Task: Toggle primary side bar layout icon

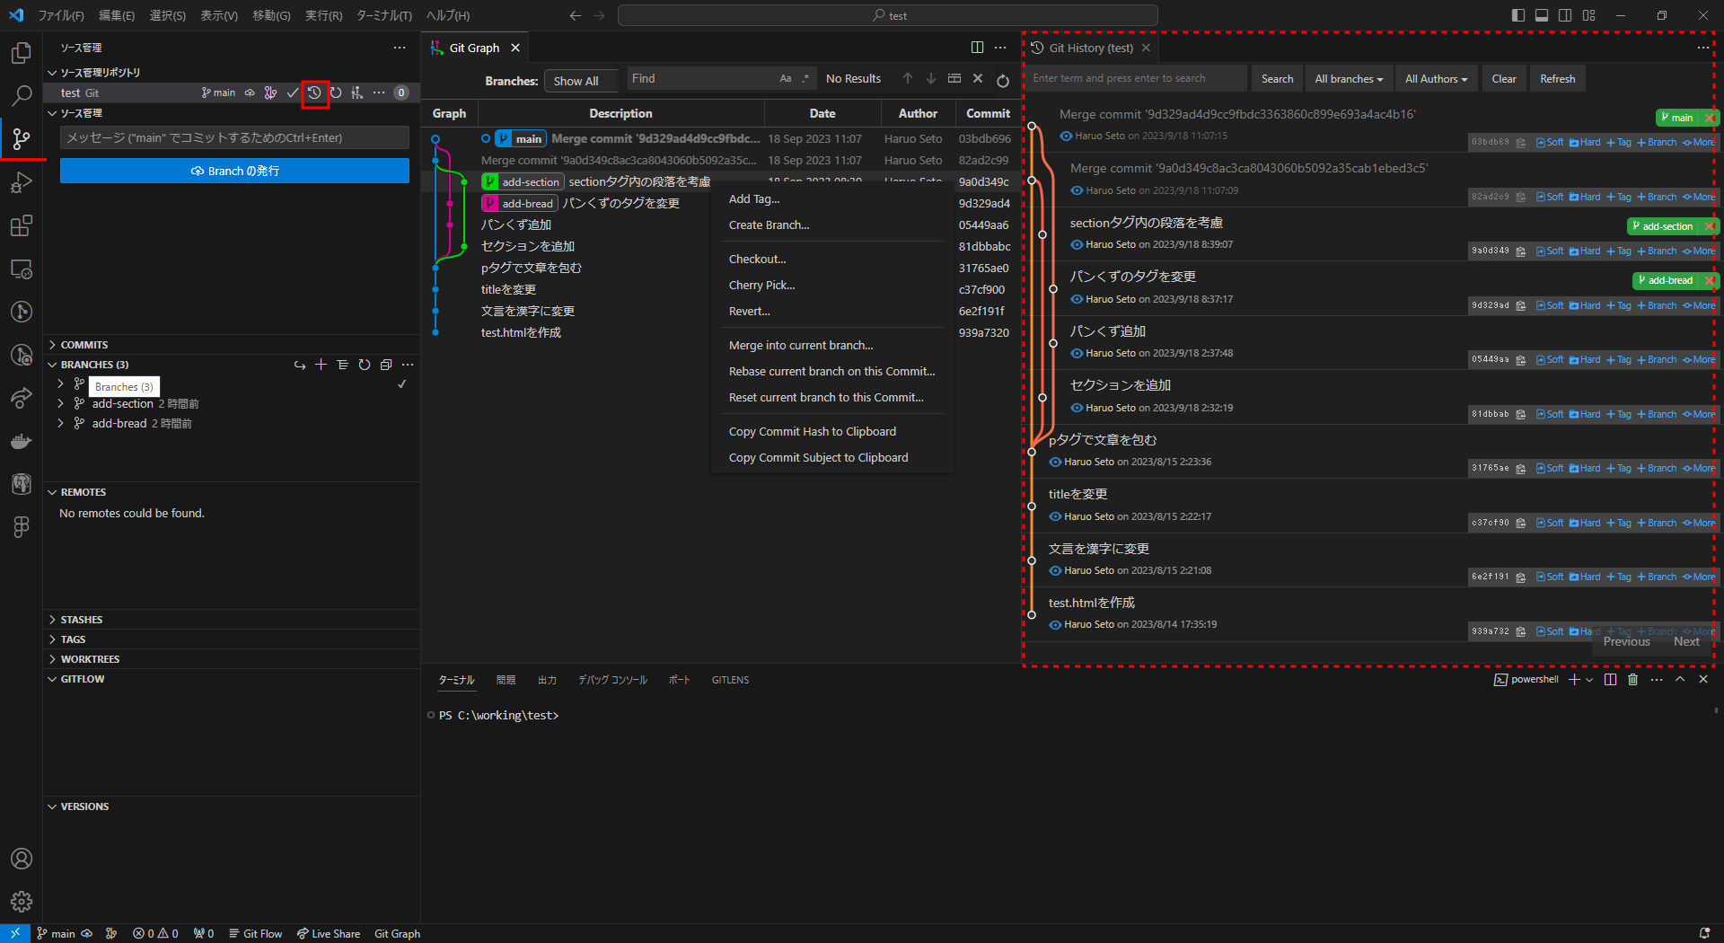Action: pyautogui.click(x=1518, y=15)
